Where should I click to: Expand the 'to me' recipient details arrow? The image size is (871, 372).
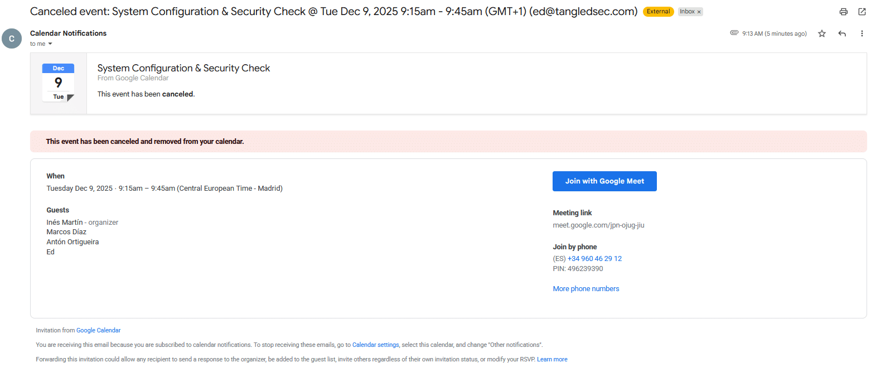pos(50,44)
